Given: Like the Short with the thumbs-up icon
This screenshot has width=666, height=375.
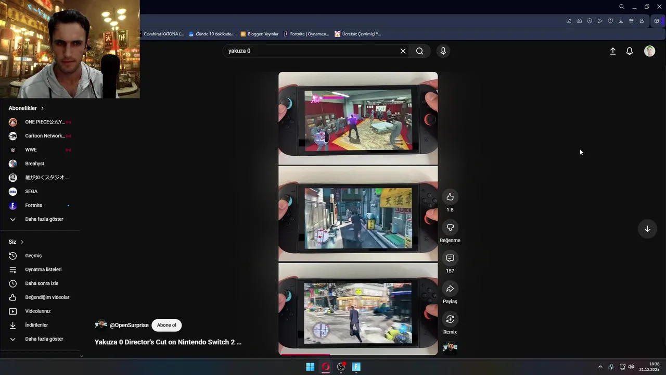Looking at the screenshot, I should (450, 197).
